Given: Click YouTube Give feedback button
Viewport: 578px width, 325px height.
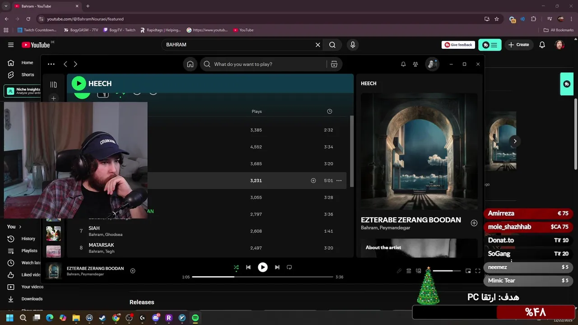Looking at the screenshot, I should point(458,45).
